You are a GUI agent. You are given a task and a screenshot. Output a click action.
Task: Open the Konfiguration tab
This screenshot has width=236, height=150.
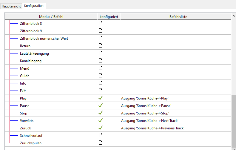pos(34,6)
